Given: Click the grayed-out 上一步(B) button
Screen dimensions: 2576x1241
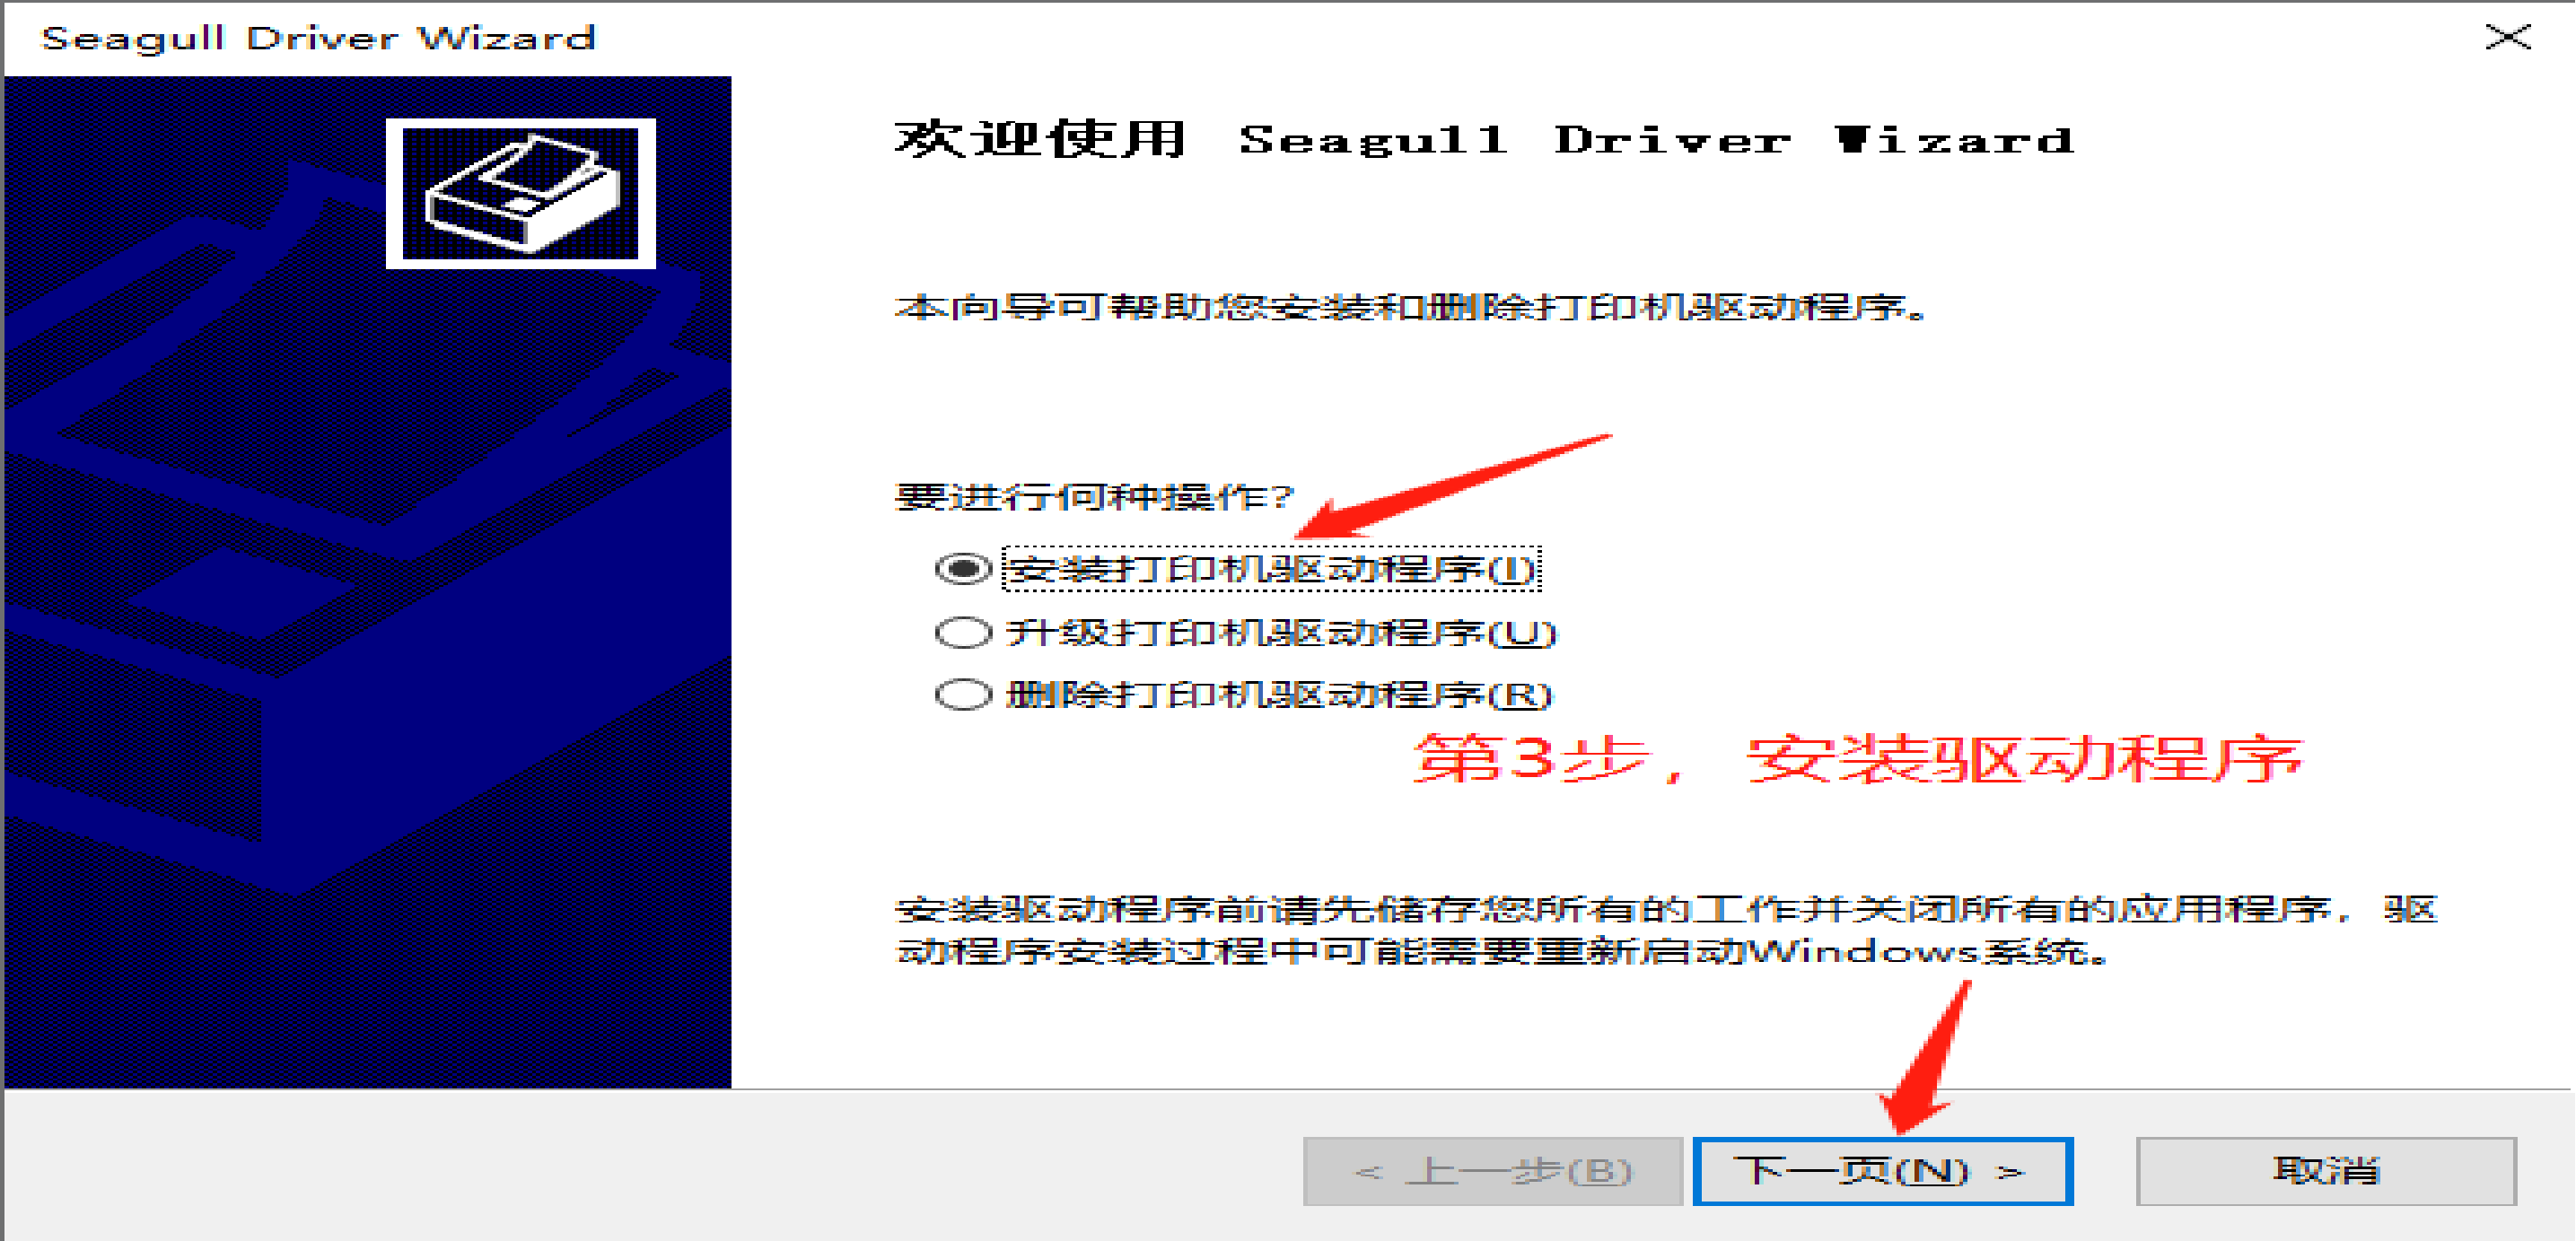Looking at the screenshot, I should (x=1492, y=1171).
